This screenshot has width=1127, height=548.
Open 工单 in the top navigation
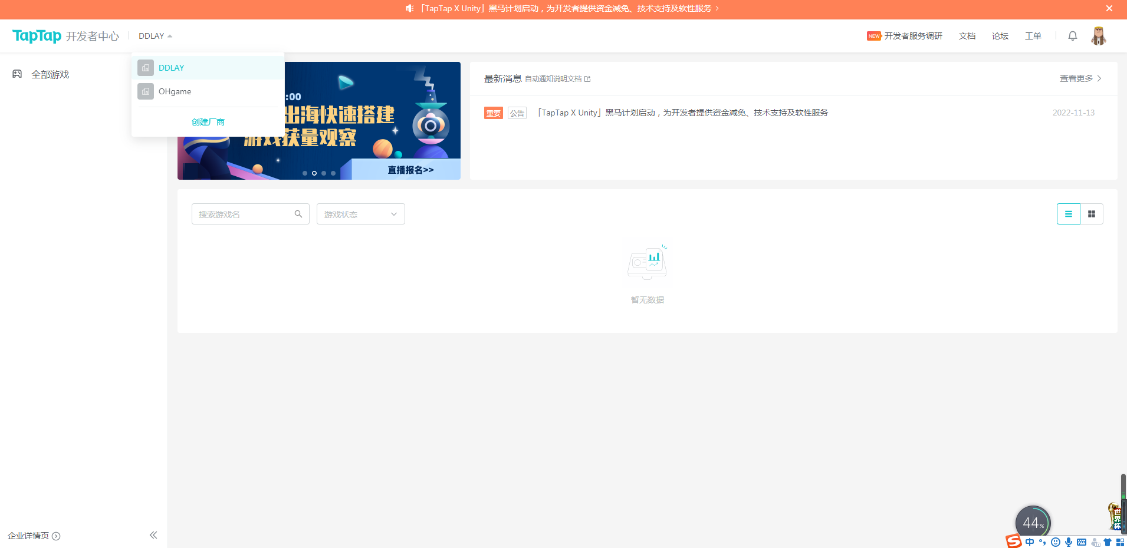coord(1033,36)
